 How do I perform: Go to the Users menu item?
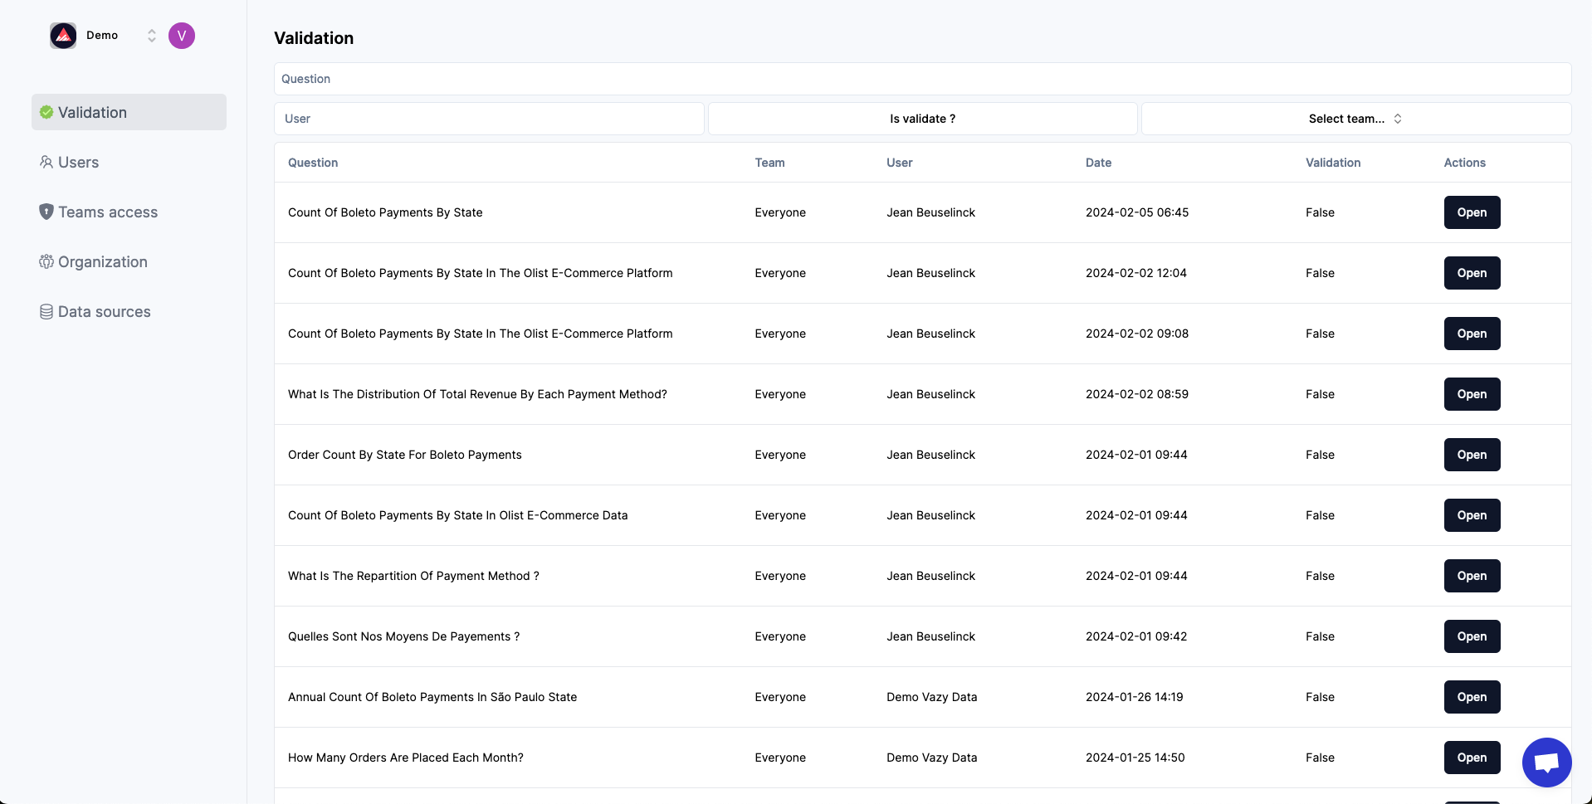(x=129, y=162)
